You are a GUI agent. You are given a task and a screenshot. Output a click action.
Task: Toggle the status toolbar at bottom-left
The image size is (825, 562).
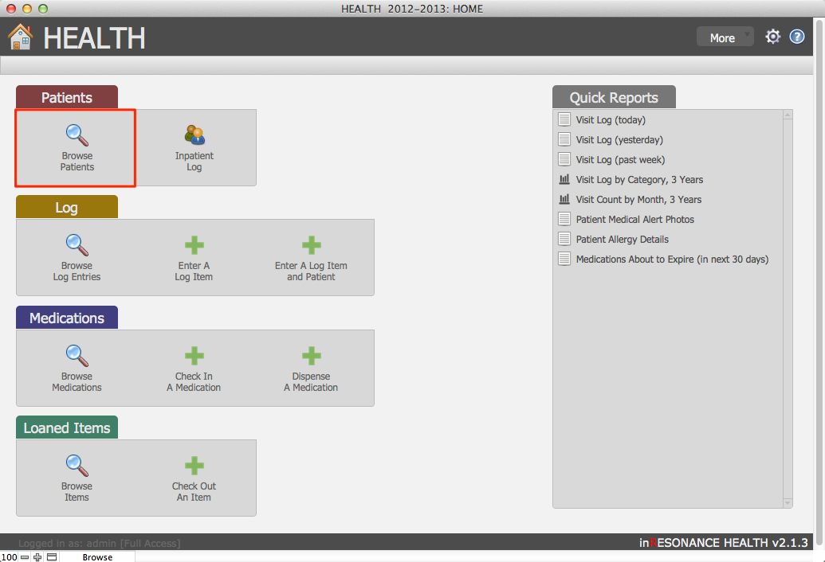pyautogui.click(x=52, y=557)
